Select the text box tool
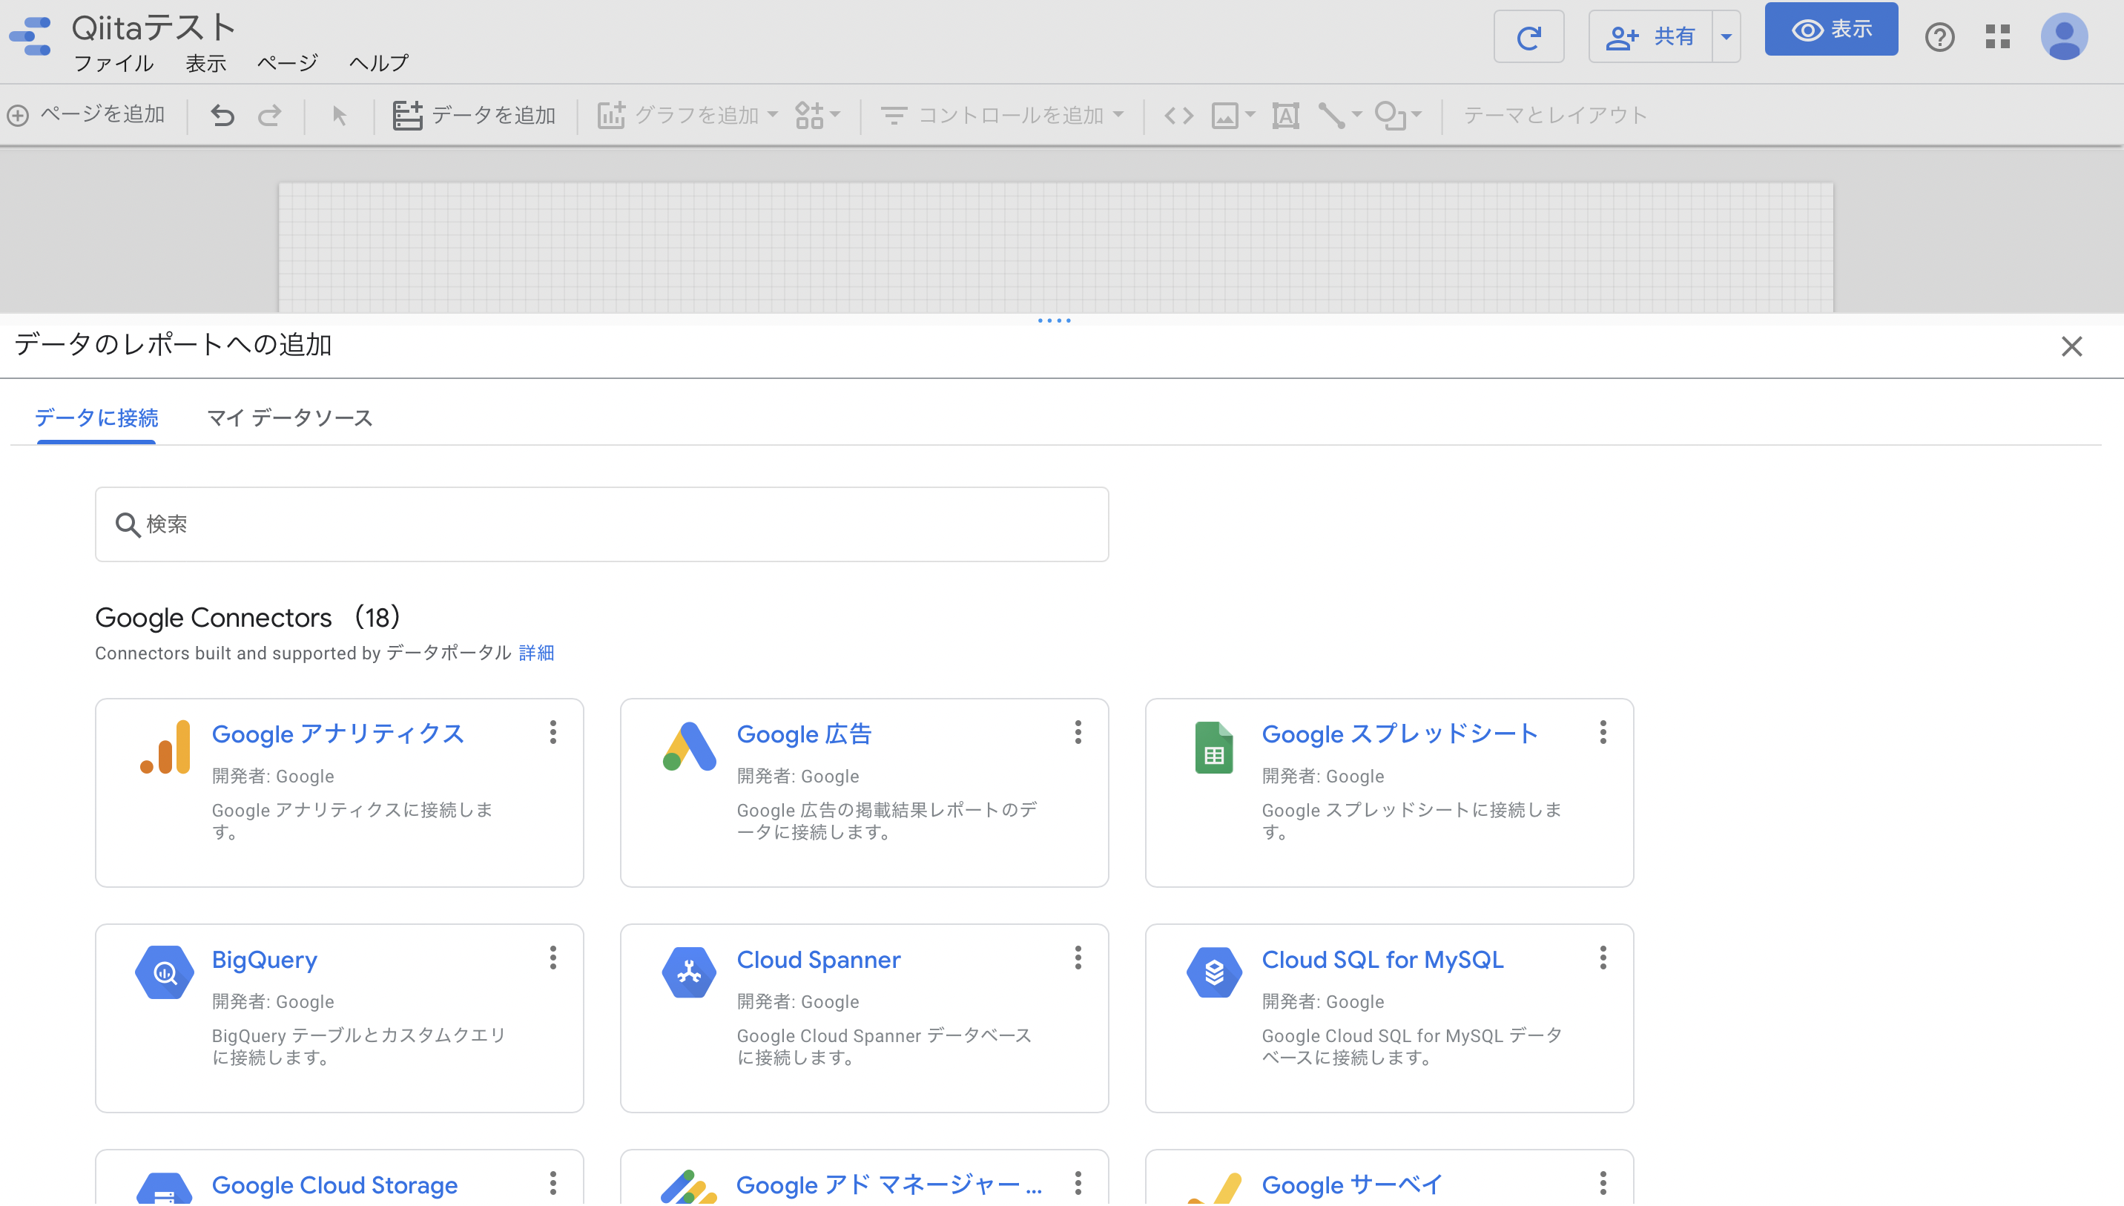Viewport: 2124px width, 1206px height. [1285, 115]
